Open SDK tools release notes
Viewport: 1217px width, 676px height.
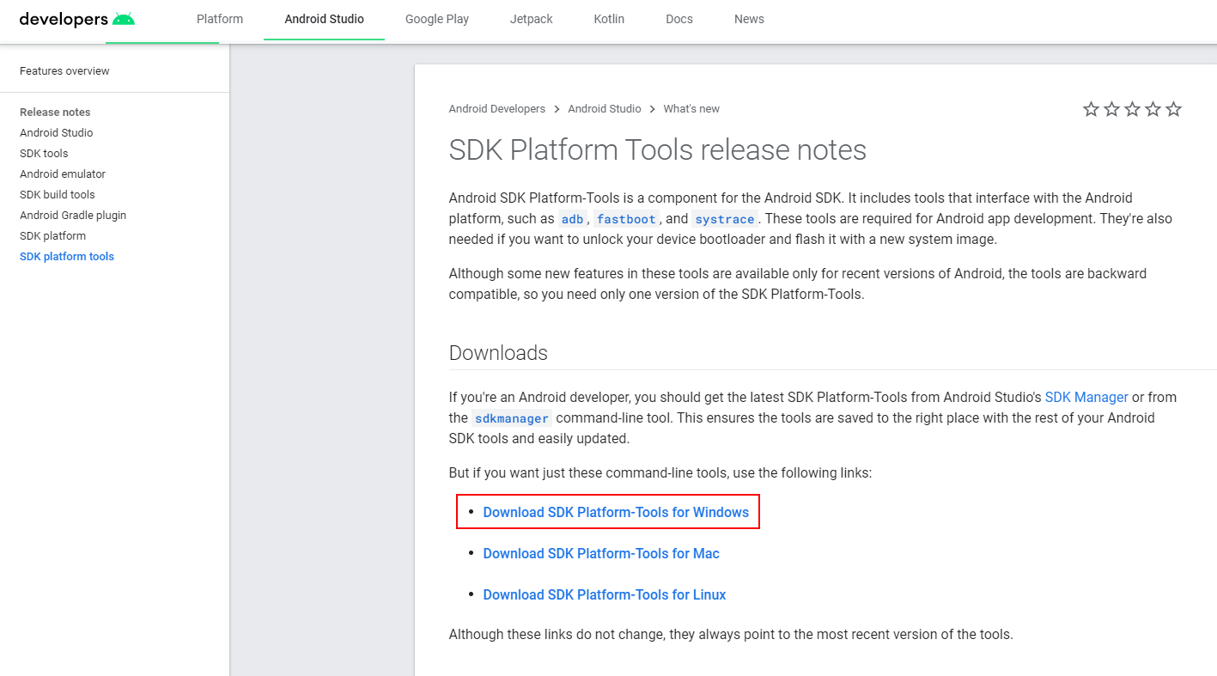(44, 154)
